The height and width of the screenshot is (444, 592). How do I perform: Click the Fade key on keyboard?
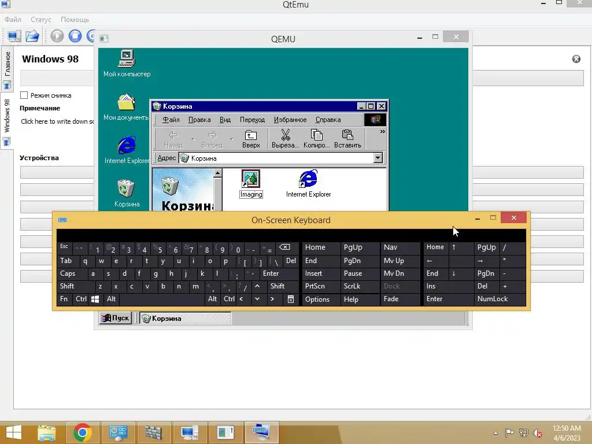pos(400,299)
